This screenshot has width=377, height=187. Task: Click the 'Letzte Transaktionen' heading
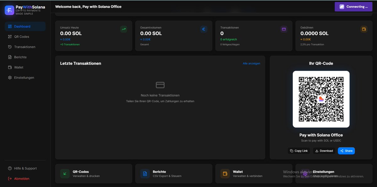81,63
